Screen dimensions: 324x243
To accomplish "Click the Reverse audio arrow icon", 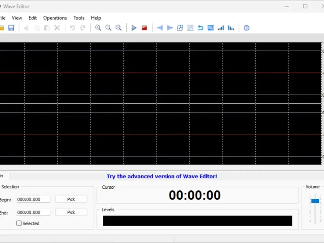I will 200,28.
